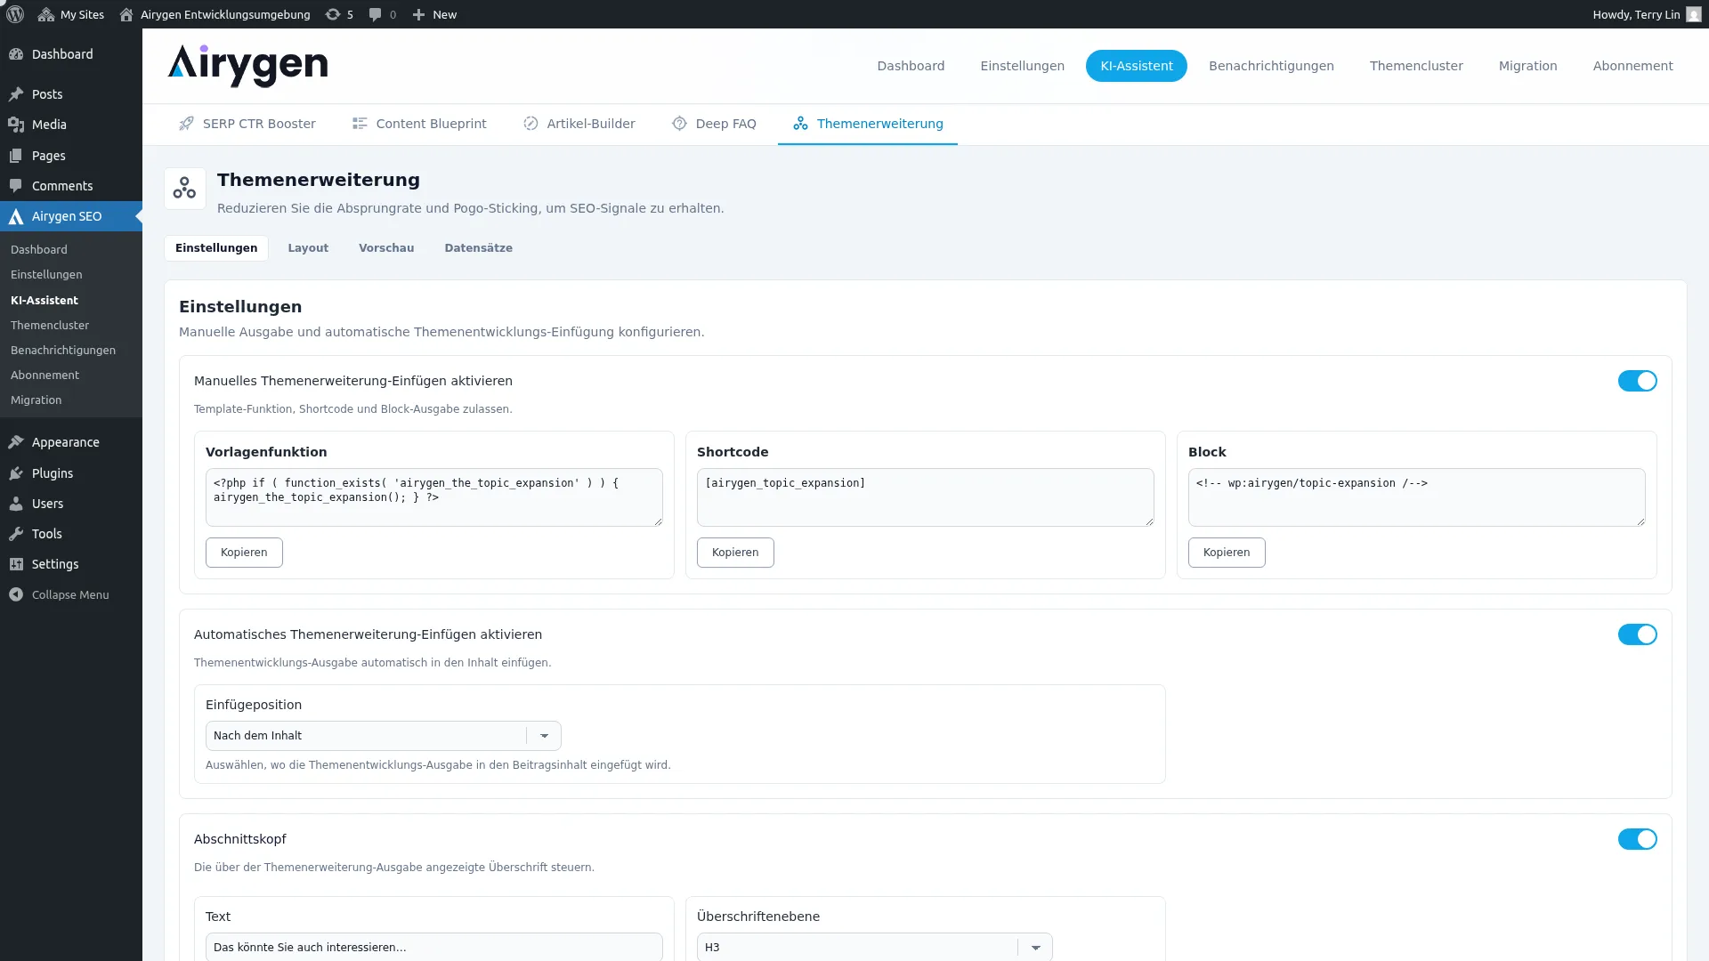Click the Settings icon in sidebar

tap(16, 564)
